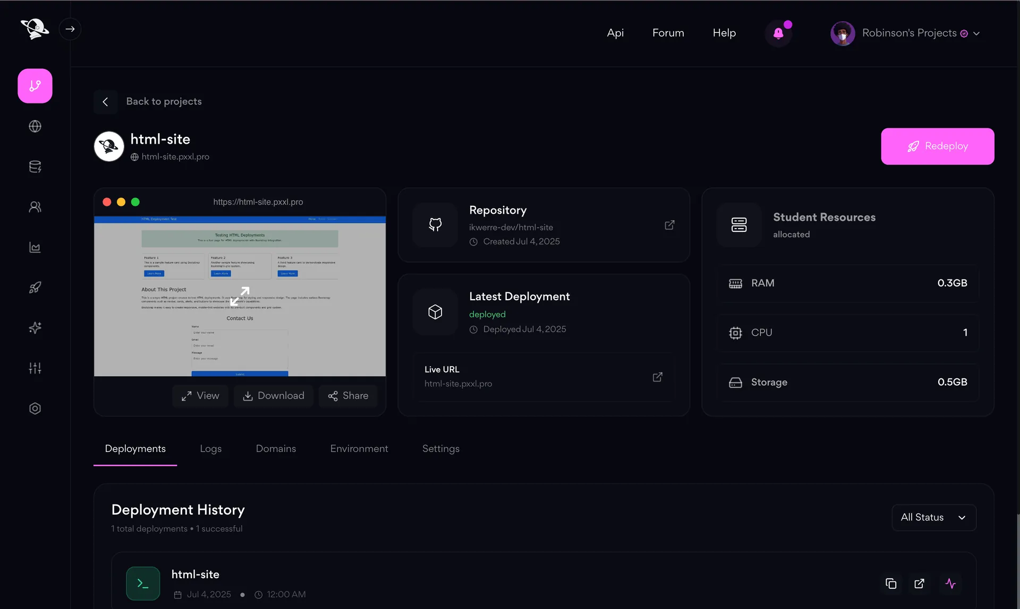Switch to the Logs tab
The width and height of the screenshot is (1020, 609).
tap(210, 449)
